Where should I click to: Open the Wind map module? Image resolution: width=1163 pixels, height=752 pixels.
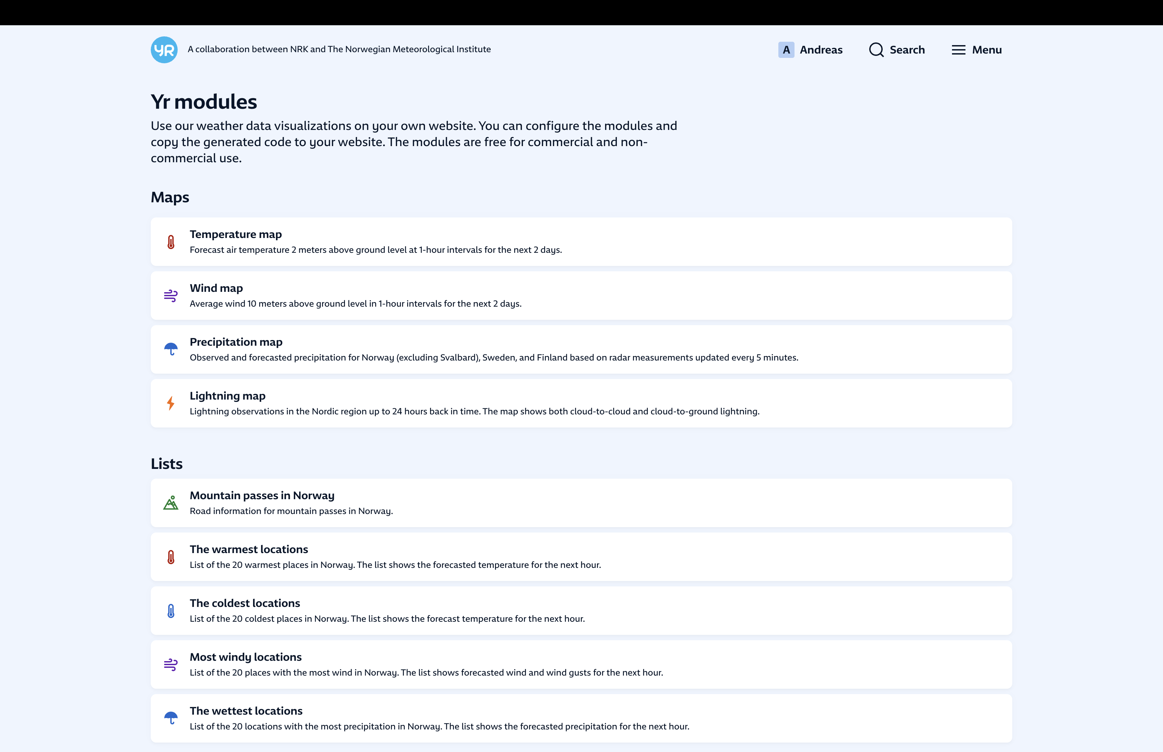[216, 288]
